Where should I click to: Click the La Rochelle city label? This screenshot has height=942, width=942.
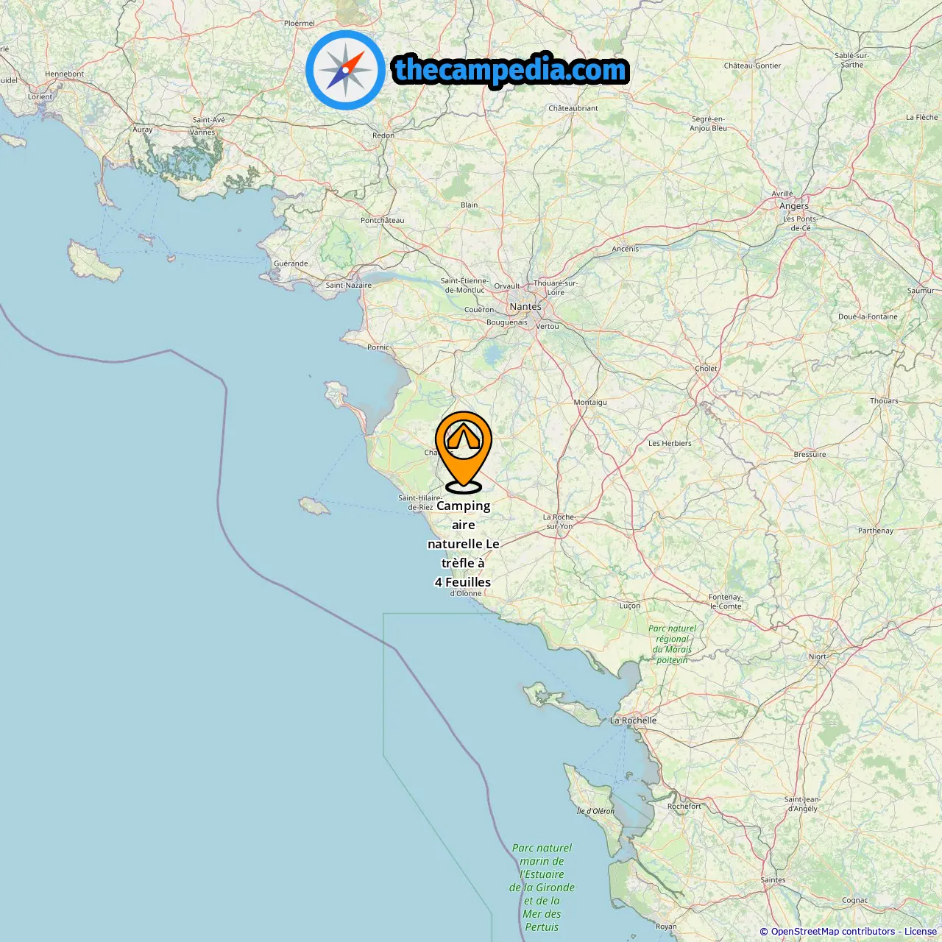coord(633,720)
